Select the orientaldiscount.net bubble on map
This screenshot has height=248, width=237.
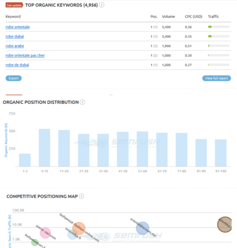coord(143,228)
